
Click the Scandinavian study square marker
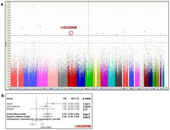(46, 106)
